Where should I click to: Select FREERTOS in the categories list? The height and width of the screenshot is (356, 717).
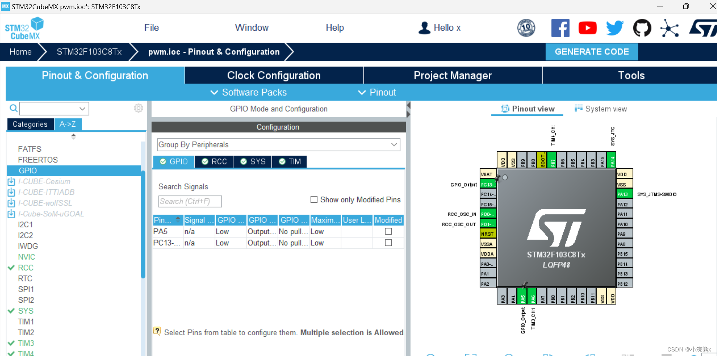tap(38, 160)
